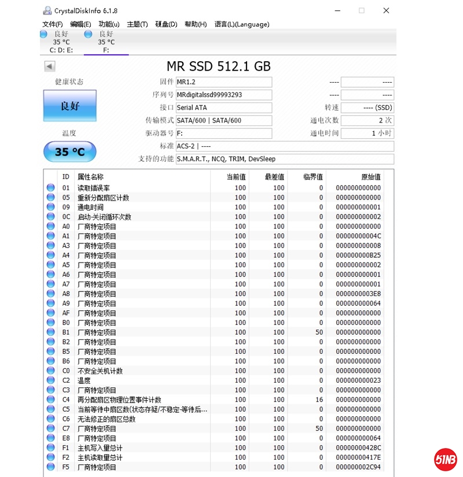The height and width of the screenshot is (477, 463).
Task: Click the status icon for attribute C2 温度
Action: coord(50,380)
